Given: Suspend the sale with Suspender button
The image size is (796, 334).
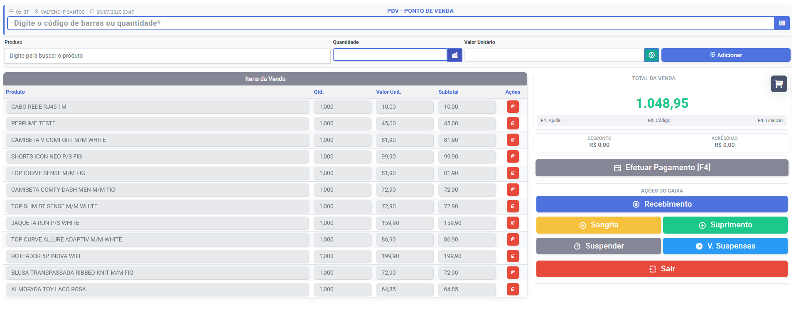Looking at the screenshot, I should pos(598,246).
